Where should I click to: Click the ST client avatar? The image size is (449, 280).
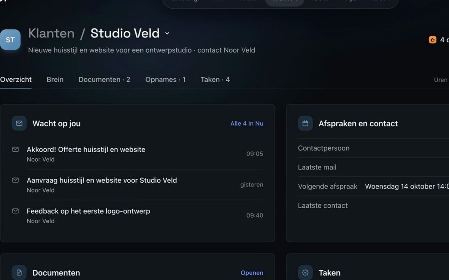click(10, 40)
